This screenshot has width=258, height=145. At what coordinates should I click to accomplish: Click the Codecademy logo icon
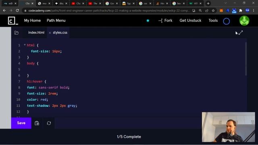tap(13, 21)
